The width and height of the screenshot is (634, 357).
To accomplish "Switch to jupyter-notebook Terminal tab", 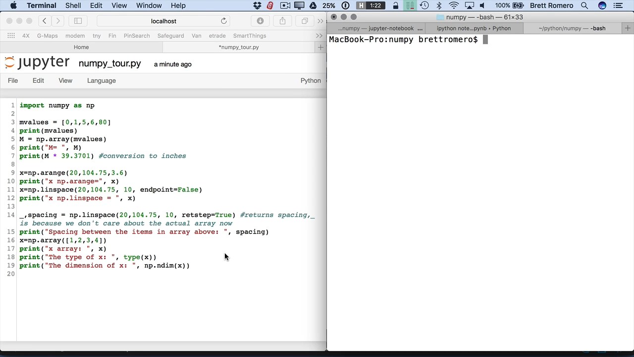I will click(376, 28).
